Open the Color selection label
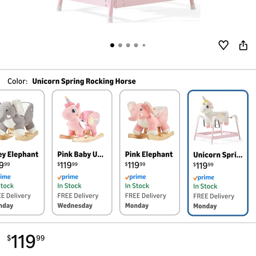Image resolution: width=256 pixels, height=256 pixels. coord(17,81)
